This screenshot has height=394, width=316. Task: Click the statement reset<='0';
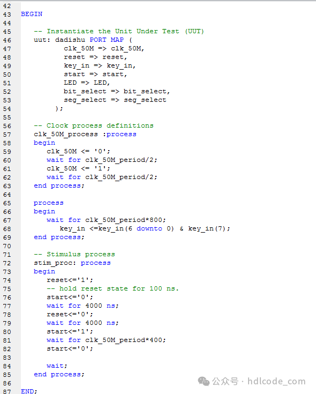click(70, 314)
